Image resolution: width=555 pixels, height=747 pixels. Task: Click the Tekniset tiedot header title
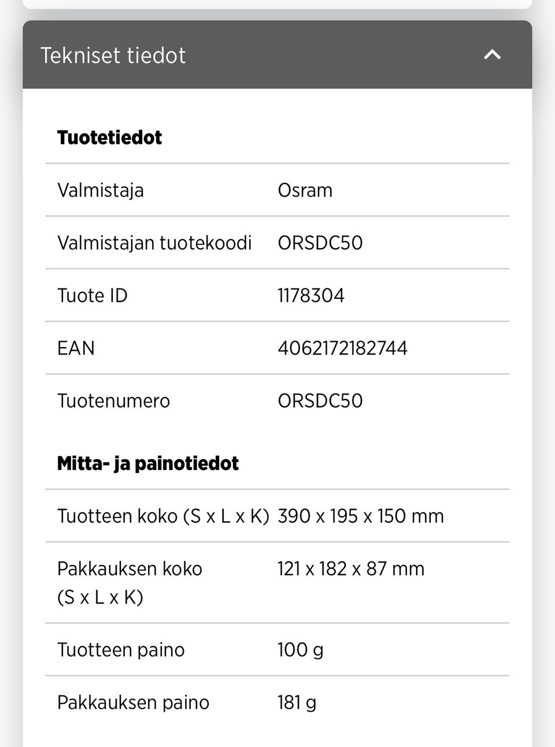pyautogui.click(x=113, y=56)
